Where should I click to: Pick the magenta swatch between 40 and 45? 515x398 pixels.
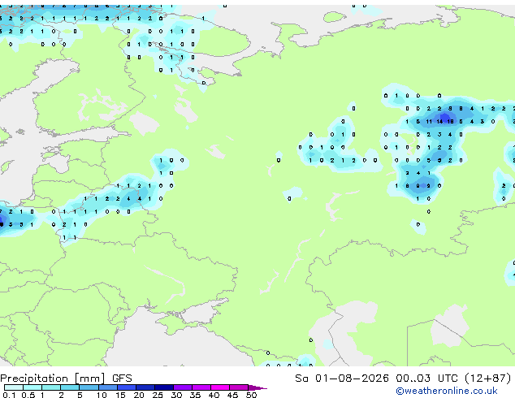click(220, 387)
